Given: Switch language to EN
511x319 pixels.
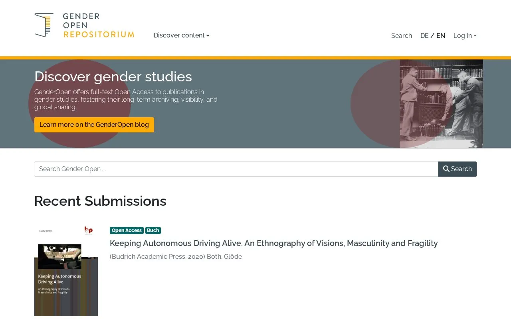Looking at the screenshot, I should [x=441, y=36].
